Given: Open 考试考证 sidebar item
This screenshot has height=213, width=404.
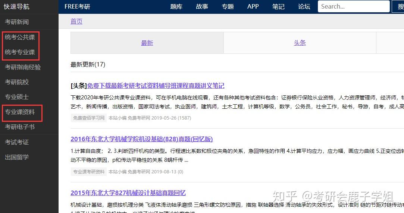Looking at the screenshot, I should 17,142.
